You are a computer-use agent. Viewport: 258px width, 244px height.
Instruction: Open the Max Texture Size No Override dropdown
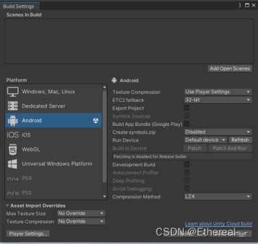pyautogui.click(x=81, y=213)
